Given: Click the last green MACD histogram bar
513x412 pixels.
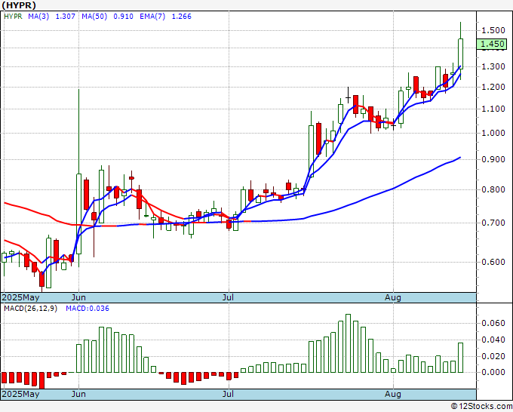Looking at the screenshot, I should pyautogui.click(x=461, y=358).
